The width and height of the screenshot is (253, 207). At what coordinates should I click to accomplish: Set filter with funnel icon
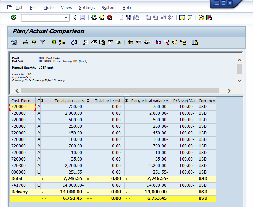(42, 42)
